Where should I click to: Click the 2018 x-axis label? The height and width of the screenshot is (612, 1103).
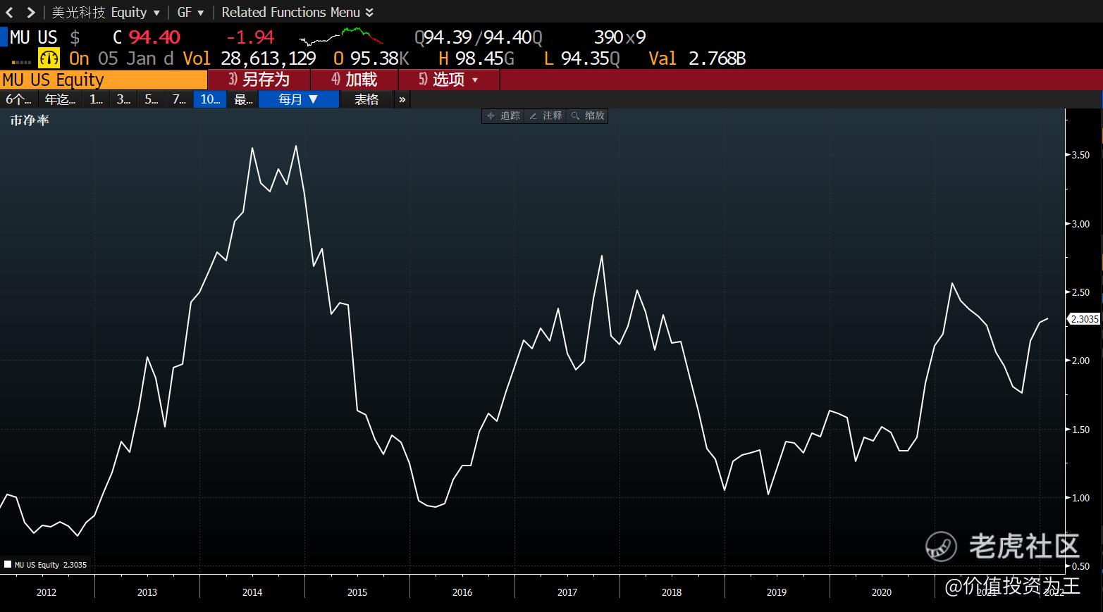(x=672, y=592)
